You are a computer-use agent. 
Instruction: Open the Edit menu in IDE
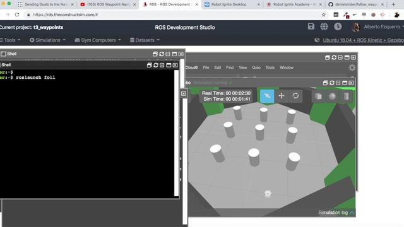(217, 67)
